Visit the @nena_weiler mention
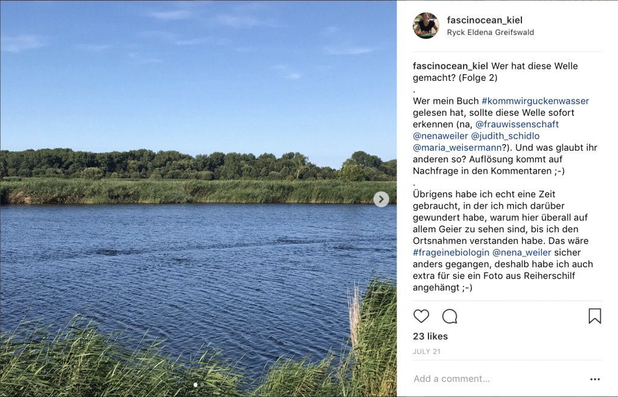Image resolution: width=618 pixels, height=397 pixels. (522, 252)
